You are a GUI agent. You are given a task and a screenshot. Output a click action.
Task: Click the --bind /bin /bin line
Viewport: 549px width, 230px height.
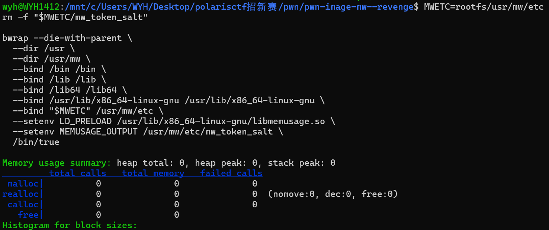point(59,69)
